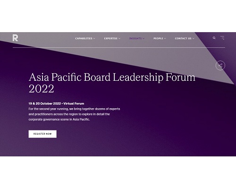The width and height of the screenshot is (236, 189).
Task: Expand the Capabilities chevron
Action: click(x=94, y=38)
